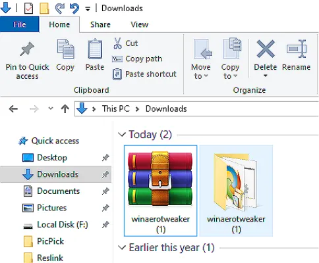This screenshot has width=319, height=263.
Task: Click the pin icon next to Downloads
Action: (105, 174)
